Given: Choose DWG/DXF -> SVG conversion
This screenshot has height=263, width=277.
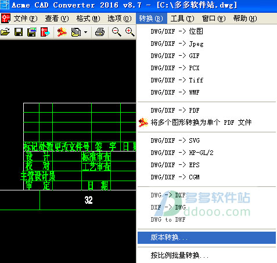Looking at the screenshot, I should [207, 140].
